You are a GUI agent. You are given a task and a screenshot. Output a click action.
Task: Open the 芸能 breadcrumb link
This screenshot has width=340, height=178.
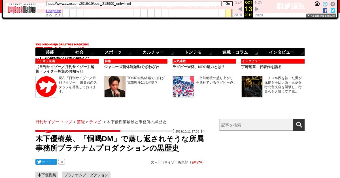pos(81,122)
